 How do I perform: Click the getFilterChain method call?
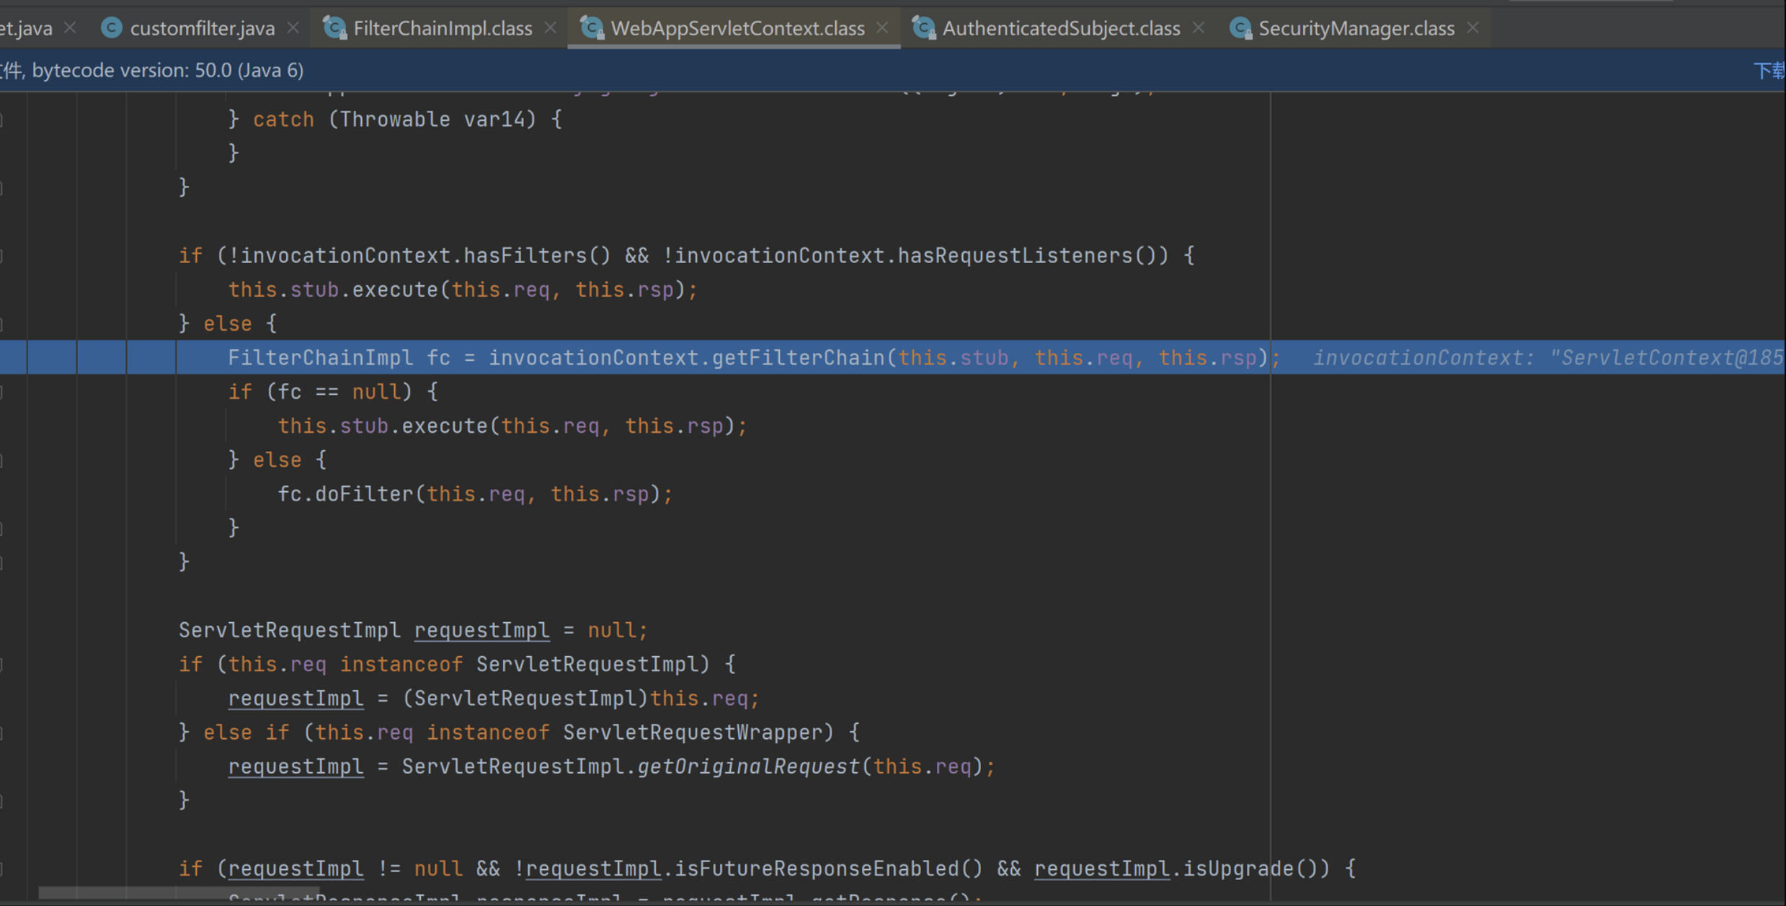(x=799, y=358)
